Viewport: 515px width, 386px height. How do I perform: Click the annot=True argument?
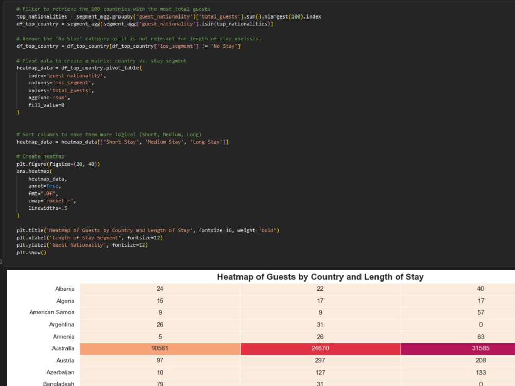pos(45,186)
